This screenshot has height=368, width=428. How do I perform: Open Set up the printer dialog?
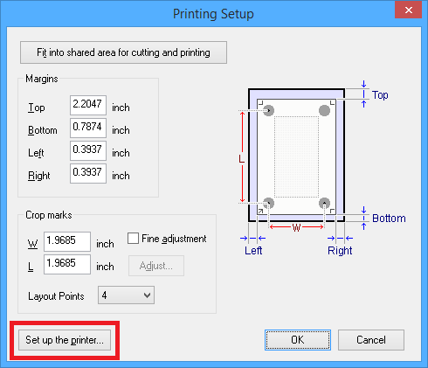click(65, 340)
